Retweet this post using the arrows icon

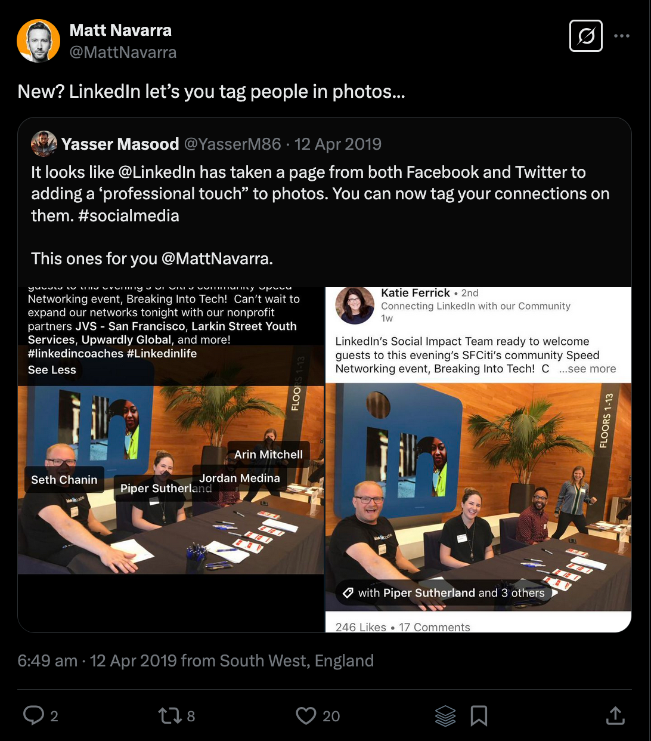click(x=169, y=715)
